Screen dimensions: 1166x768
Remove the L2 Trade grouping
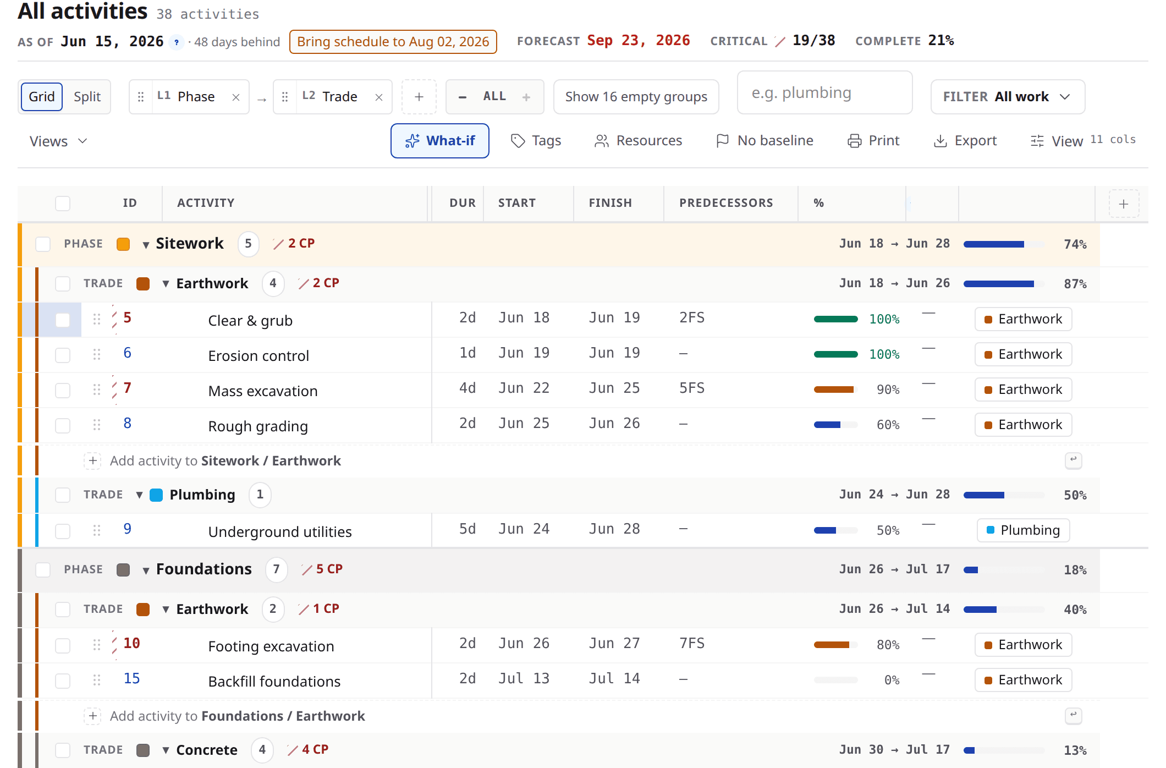pos(379,97)
